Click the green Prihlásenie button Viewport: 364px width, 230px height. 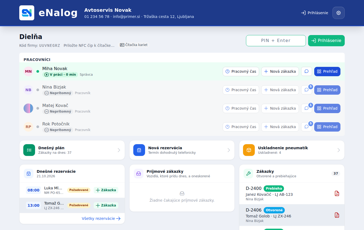click(x=326, y=41)
